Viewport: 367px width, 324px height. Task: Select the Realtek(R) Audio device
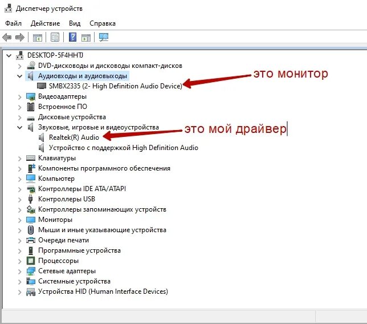coord(74,137)
